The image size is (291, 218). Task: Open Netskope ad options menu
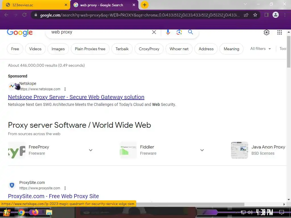(x=65, y=89)
